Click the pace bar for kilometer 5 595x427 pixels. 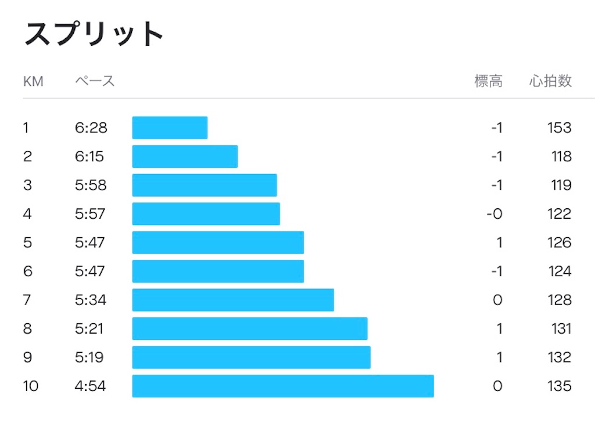pyautogui.click(x=218, y=243)
